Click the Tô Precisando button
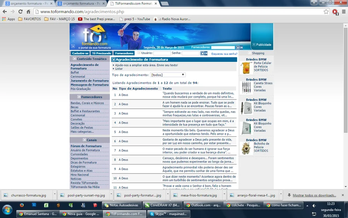The width and height of the screenshot is (348, 218). (x=101, y=53)
